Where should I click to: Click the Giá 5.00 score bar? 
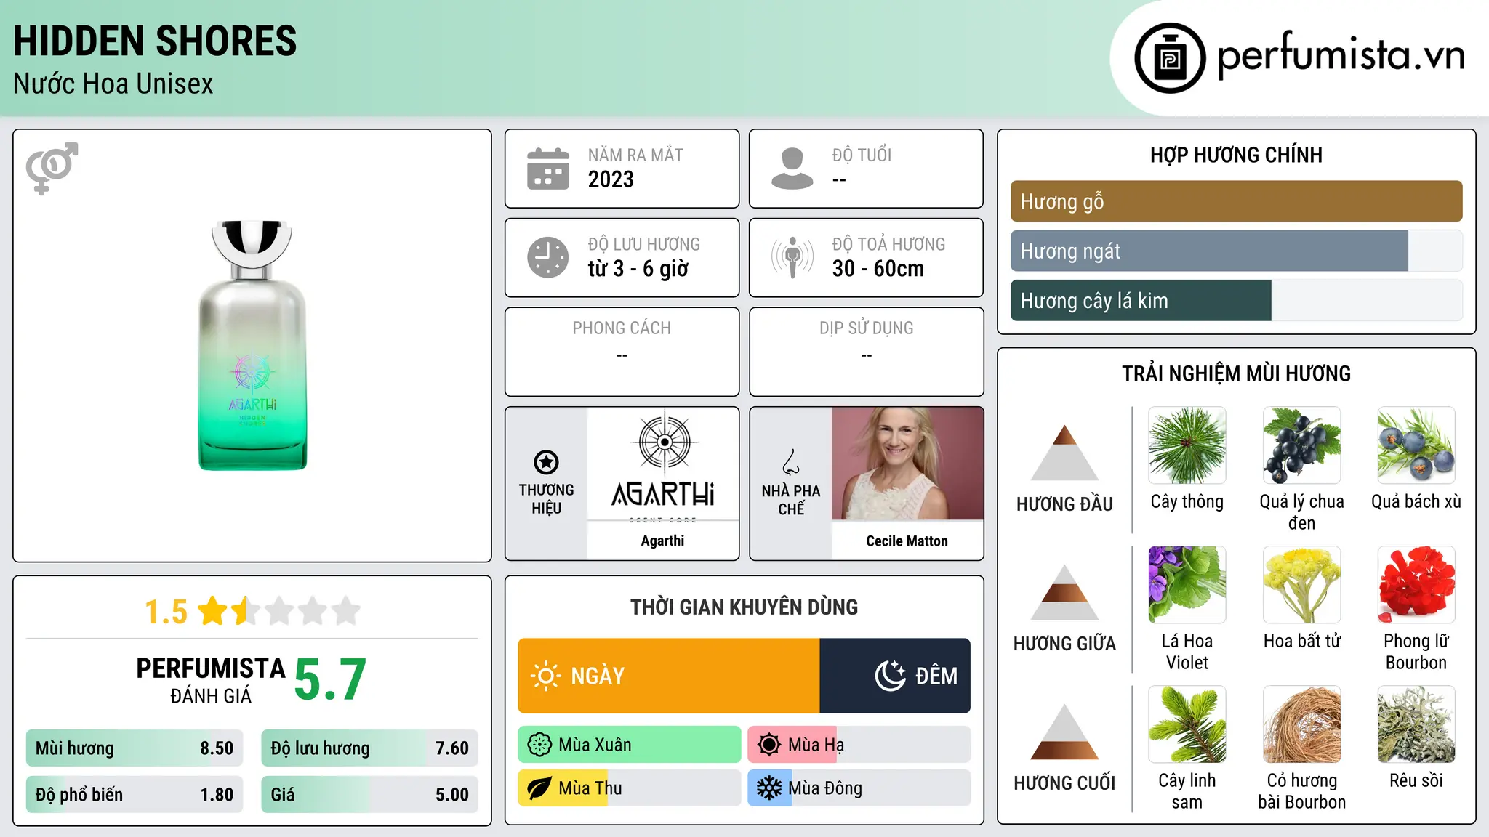click(369, 795)
